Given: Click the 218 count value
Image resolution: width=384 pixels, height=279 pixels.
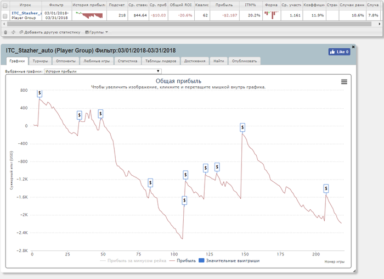Looking at the screenshot, I should [122, 15].
